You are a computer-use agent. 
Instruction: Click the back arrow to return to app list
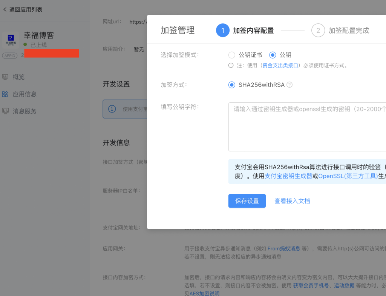[5, 9]
